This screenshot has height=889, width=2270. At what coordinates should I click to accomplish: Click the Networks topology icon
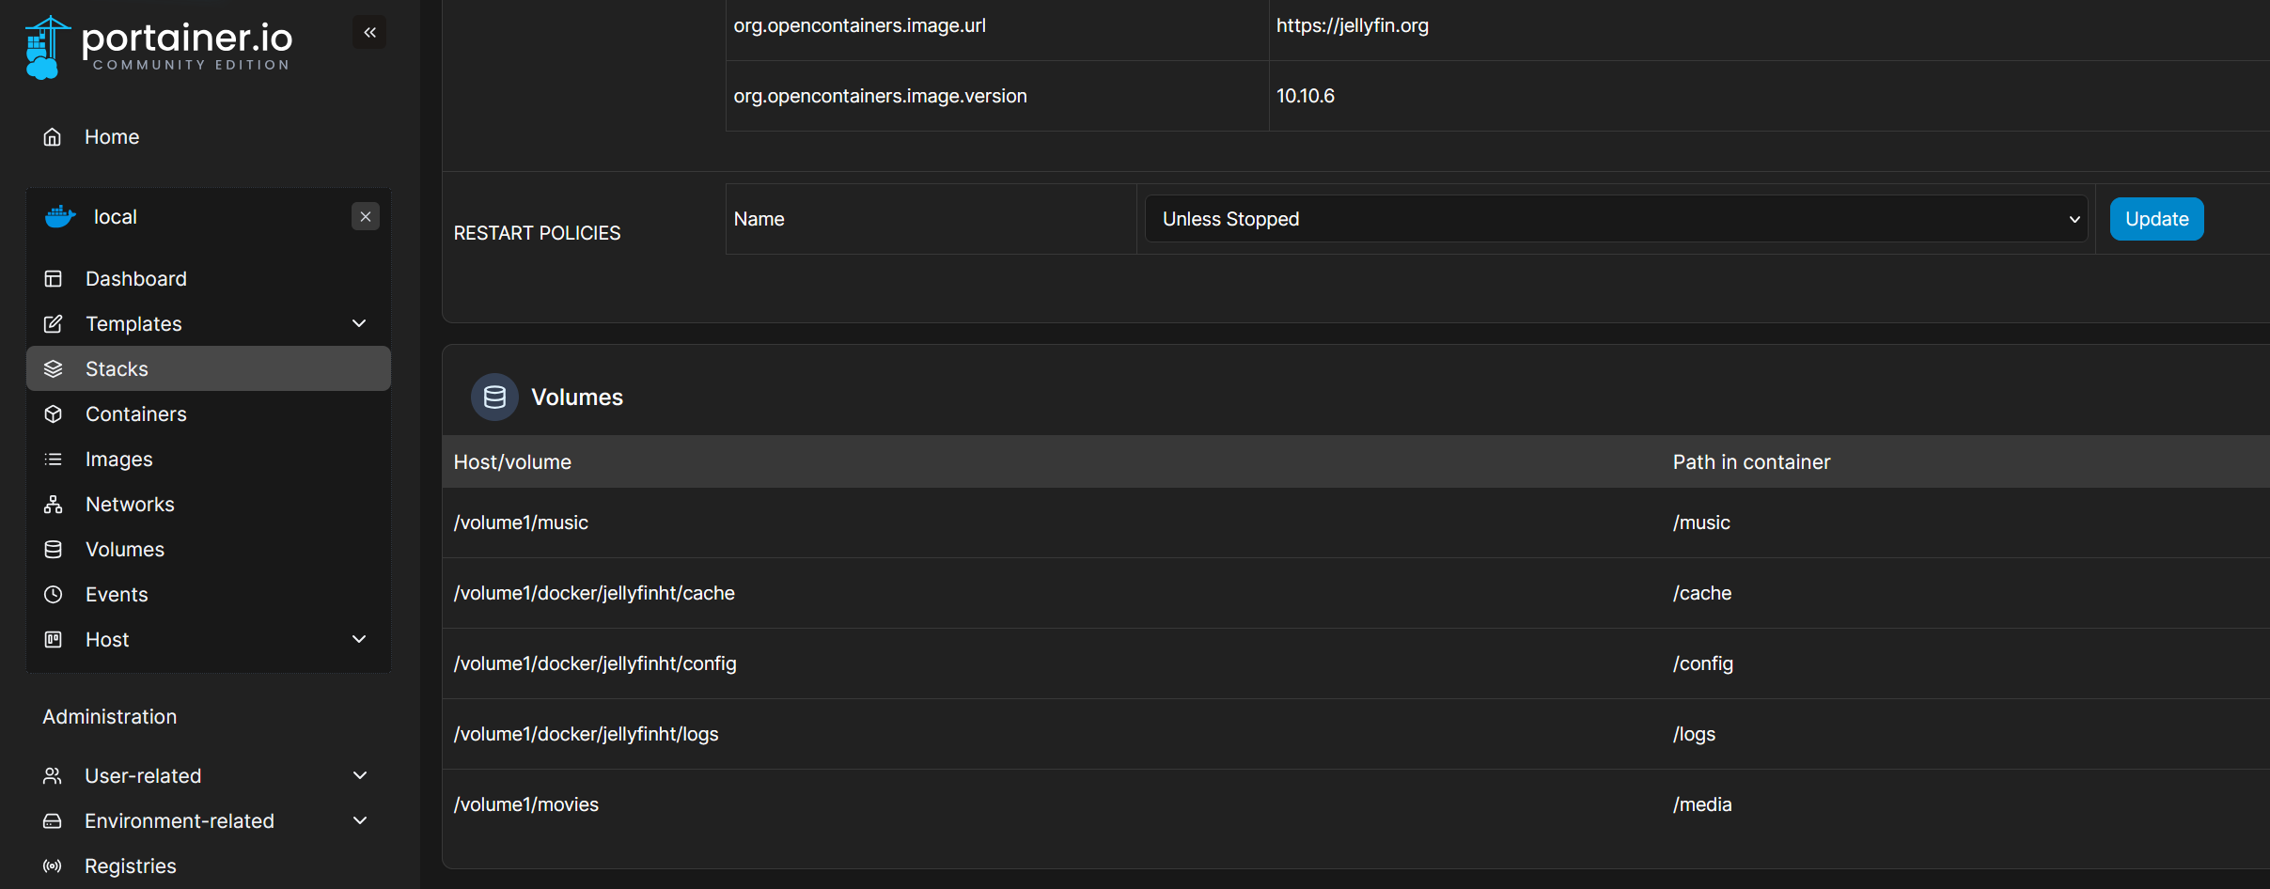pos(54,505)
